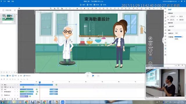Screen dimensions: 186x104
Task: Click the zoom in magnifier in the canvas toolbar
Action: tap(134, 8)
